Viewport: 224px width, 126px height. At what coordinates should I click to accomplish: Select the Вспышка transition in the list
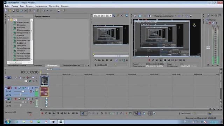(x=20, y=35)
